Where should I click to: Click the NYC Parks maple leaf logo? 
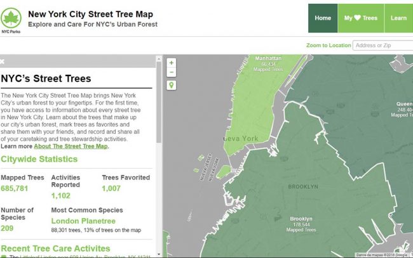[11, 18]
